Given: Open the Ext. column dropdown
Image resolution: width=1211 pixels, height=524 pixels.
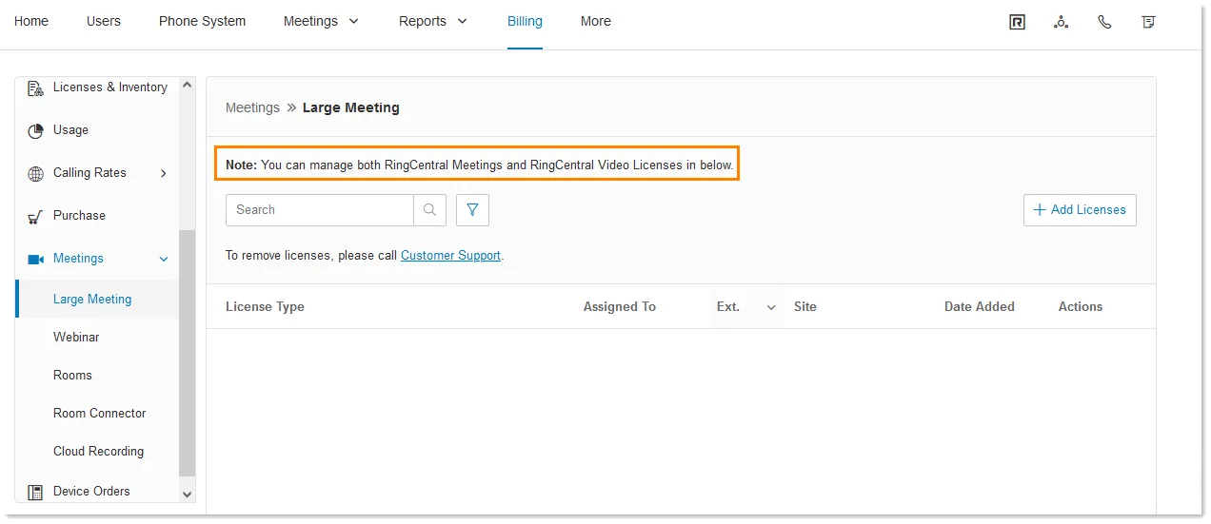Looking at the screenshot, I should click(x=771, y=307).
